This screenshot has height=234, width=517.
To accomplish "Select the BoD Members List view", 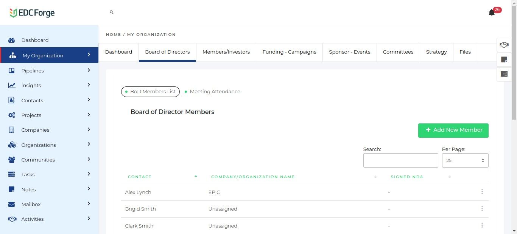I will (150, 92).
